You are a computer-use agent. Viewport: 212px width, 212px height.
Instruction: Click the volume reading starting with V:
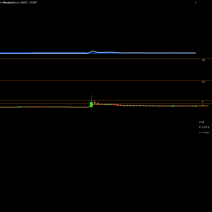(204, 127)
